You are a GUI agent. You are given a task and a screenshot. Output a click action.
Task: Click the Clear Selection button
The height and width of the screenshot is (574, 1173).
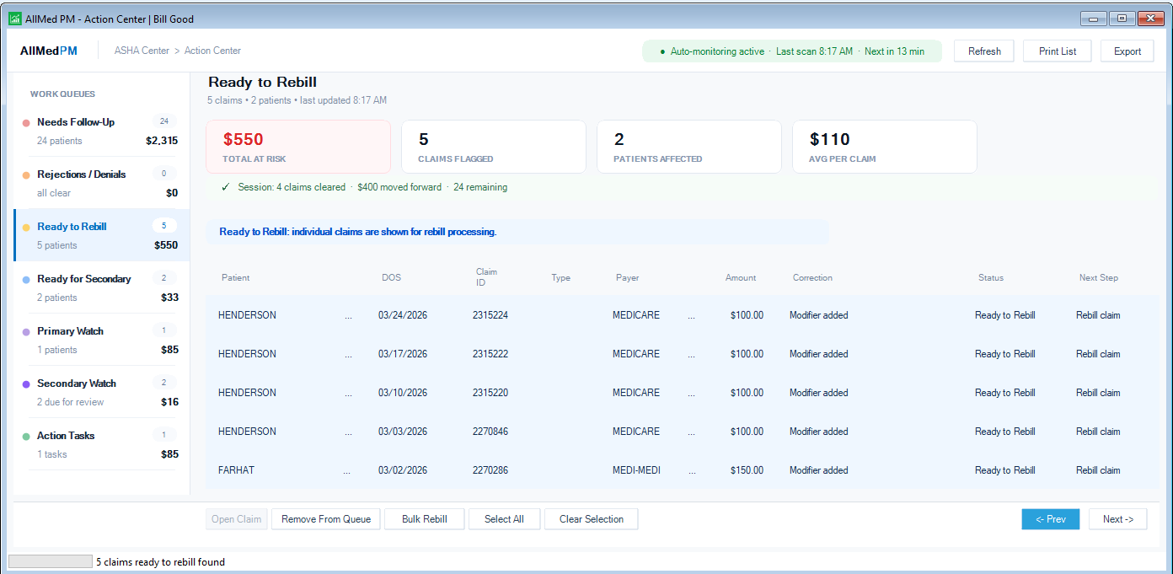592,519
